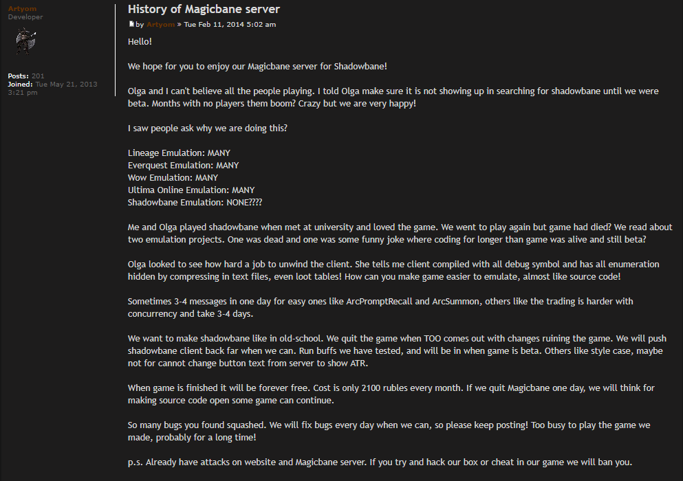Click the "Wow Emulation: MANY" line
Viewport: 683px width, 481px height.
pos(173,178)
